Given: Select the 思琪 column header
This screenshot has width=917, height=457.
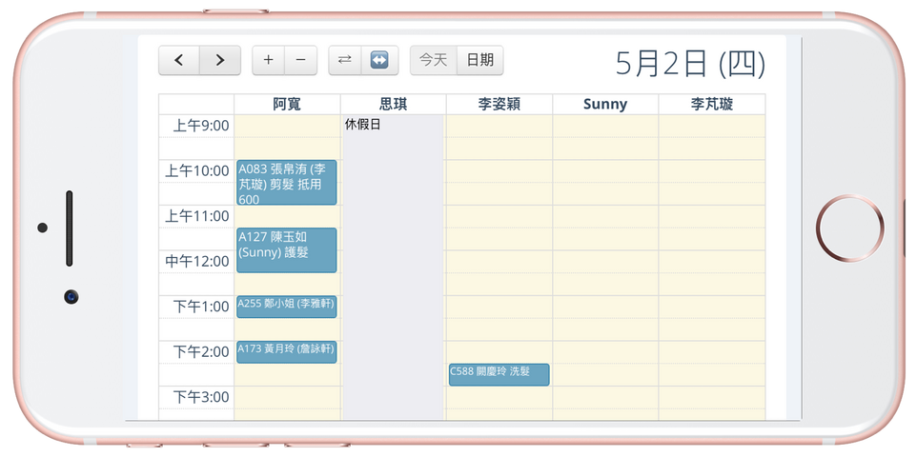Looking at the screenshot, I should point(393,105).
